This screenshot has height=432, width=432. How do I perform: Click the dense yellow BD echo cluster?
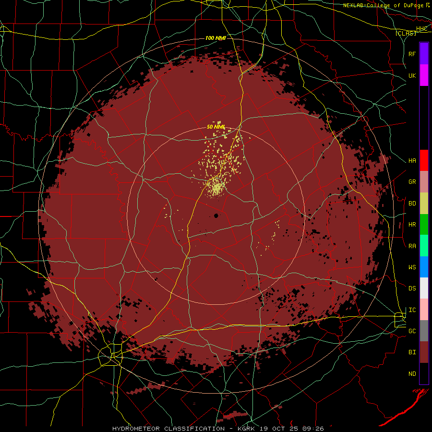point(217,188)
